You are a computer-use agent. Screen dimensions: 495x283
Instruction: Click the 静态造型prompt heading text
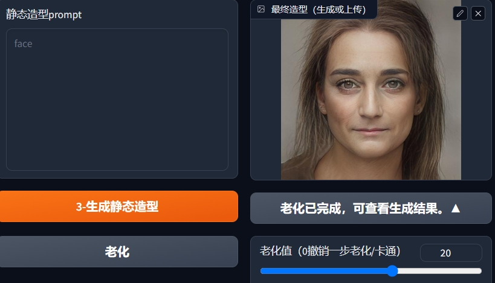pos(44,14)
